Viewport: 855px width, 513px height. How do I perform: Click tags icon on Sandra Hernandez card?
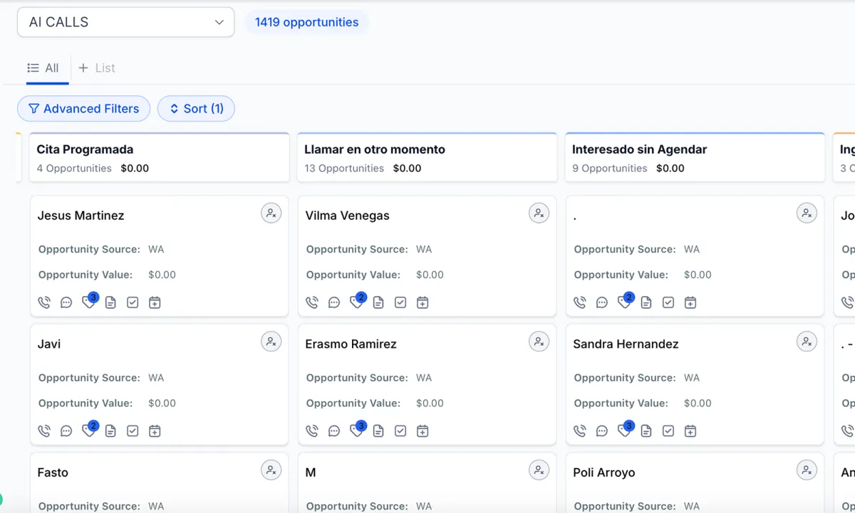624,430
